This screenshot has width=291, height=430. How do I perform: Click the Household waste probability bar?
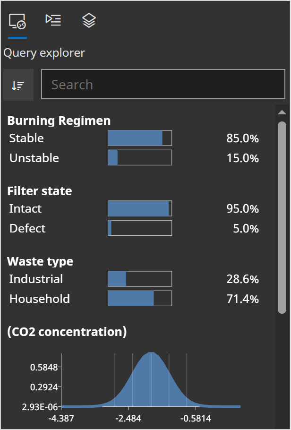coord(140,299)
